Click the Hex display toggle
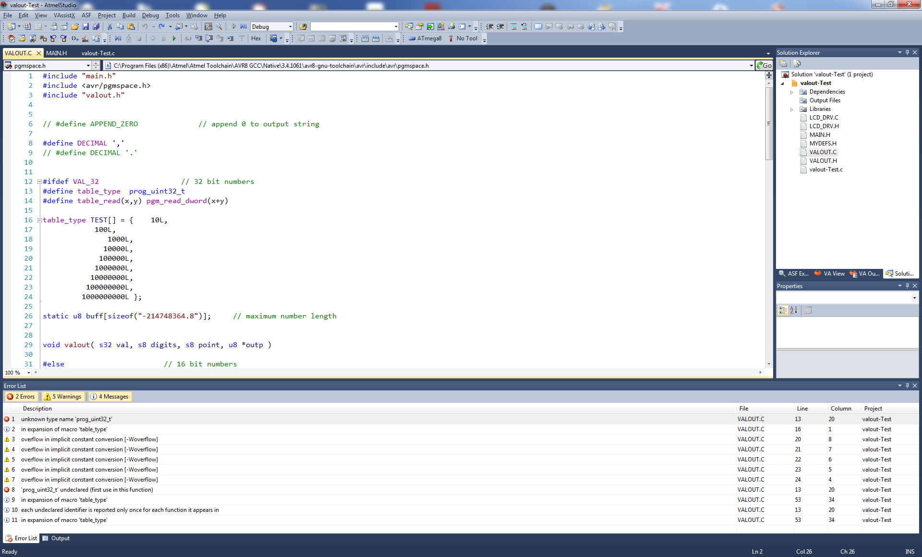 256,38
